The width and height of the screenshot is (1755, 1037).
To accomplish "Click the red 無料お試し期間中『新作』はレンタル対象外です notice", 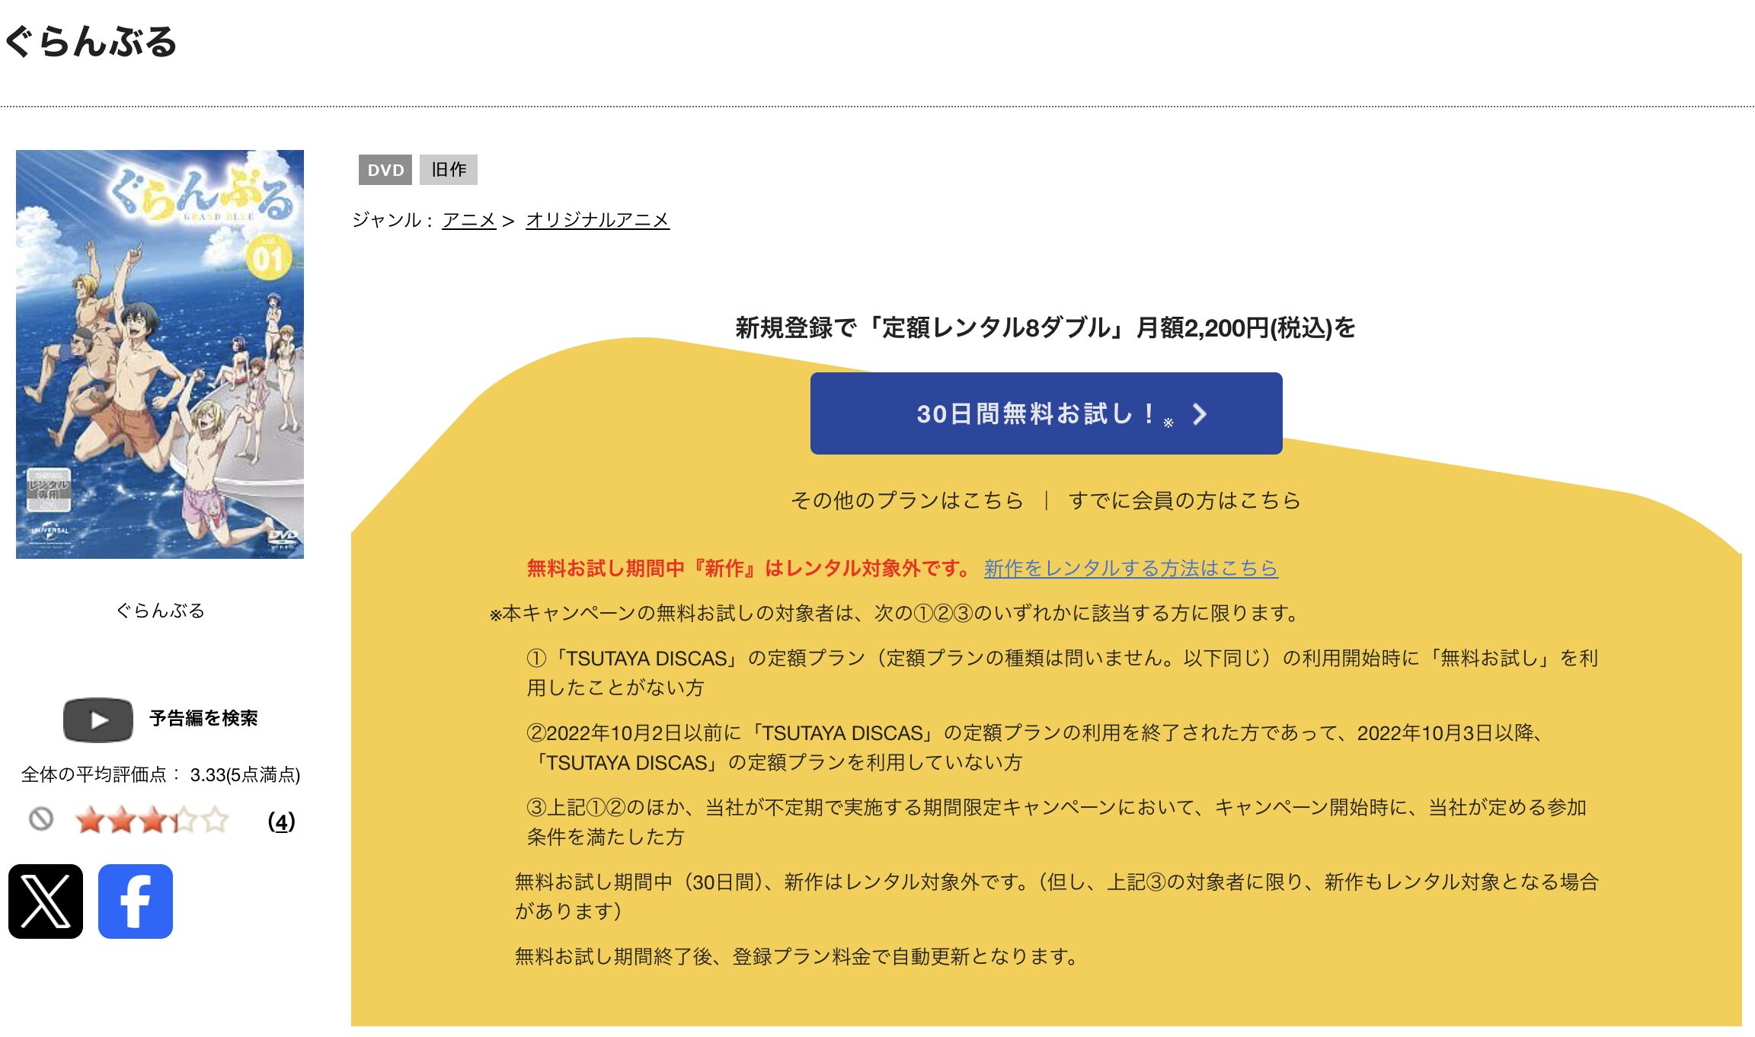I will click(749, 568).
